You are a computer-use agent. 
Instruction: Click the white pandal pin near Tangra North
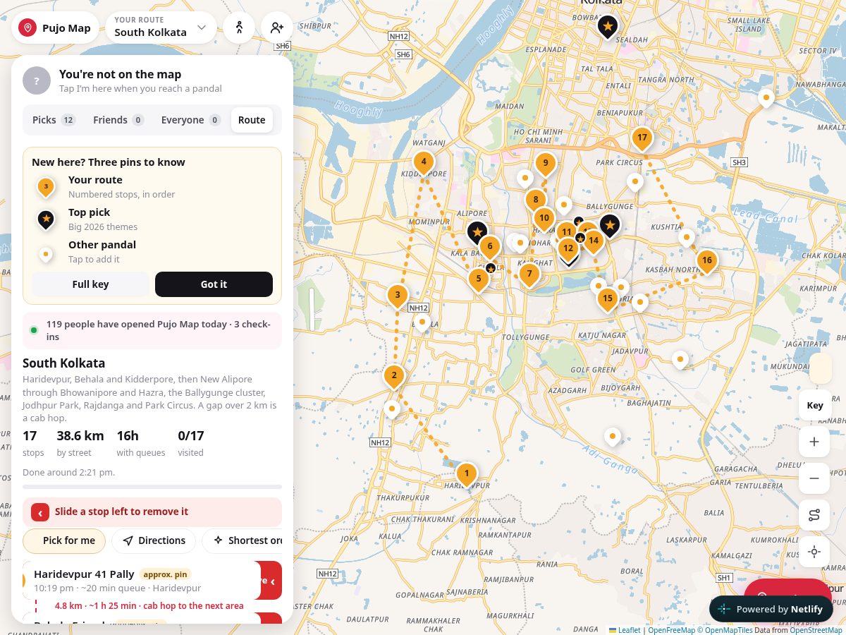[766, 99]
